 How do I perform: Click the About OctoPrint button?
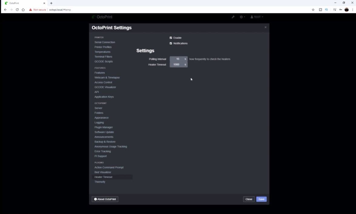click(105, 199)
